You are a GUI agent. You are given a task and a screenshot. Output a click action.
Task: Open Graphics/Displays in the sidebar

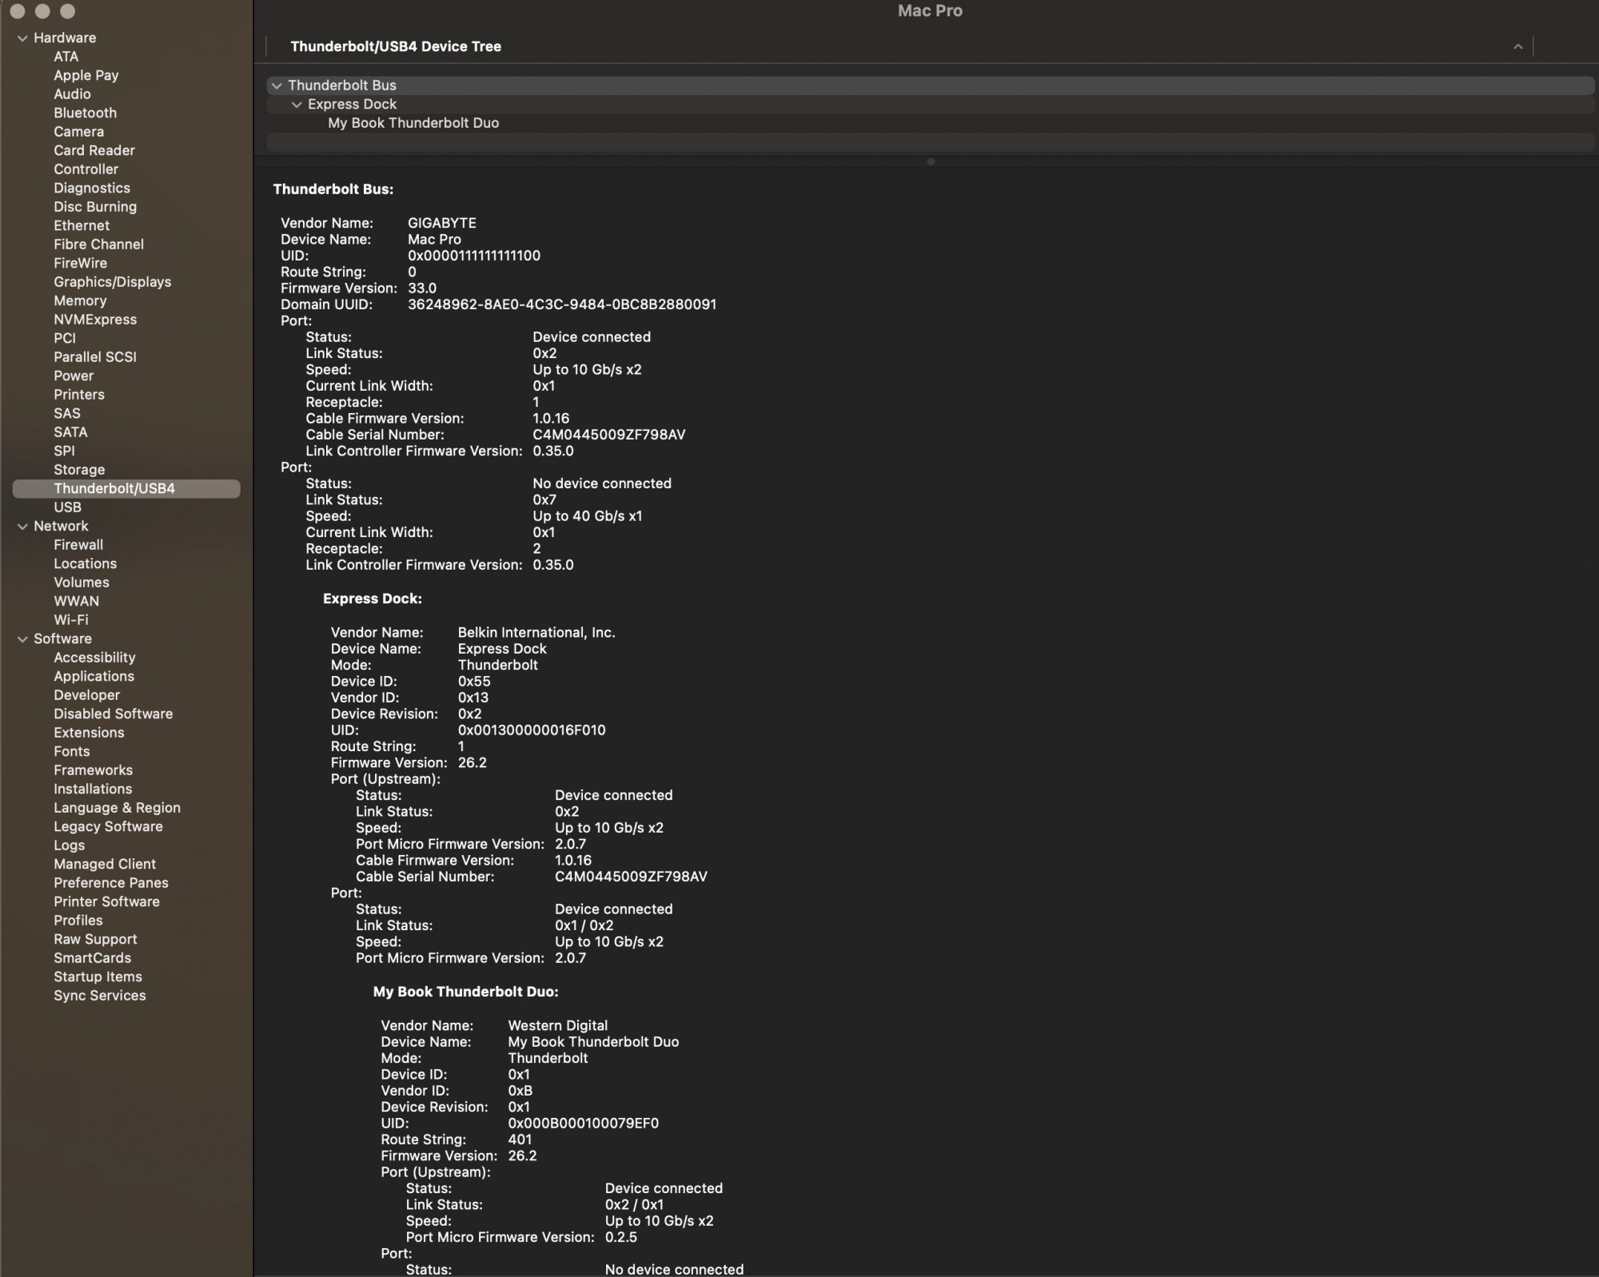(x=112, y=282)
